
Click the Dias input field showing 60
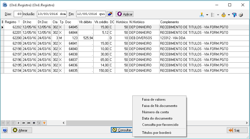[18, 14]
